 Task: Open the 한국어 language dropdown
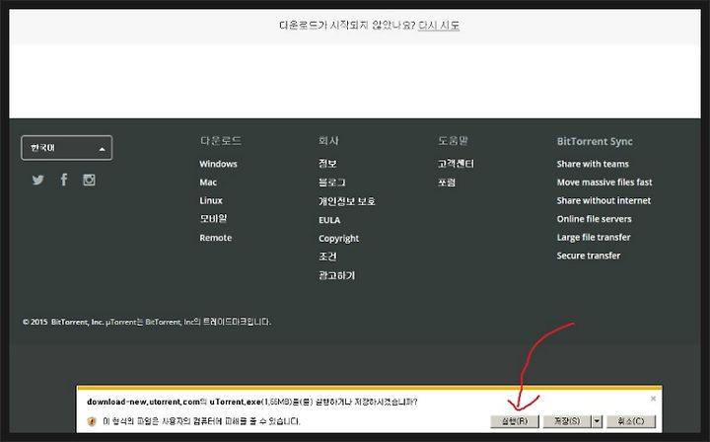click(67, 148)
